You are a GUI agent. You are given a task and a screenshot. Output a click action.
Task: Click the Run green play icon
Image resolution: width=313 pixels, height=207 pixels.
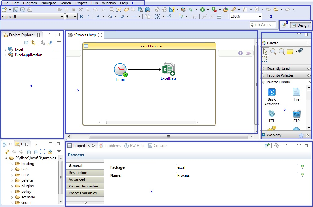[x=202, y=10]
